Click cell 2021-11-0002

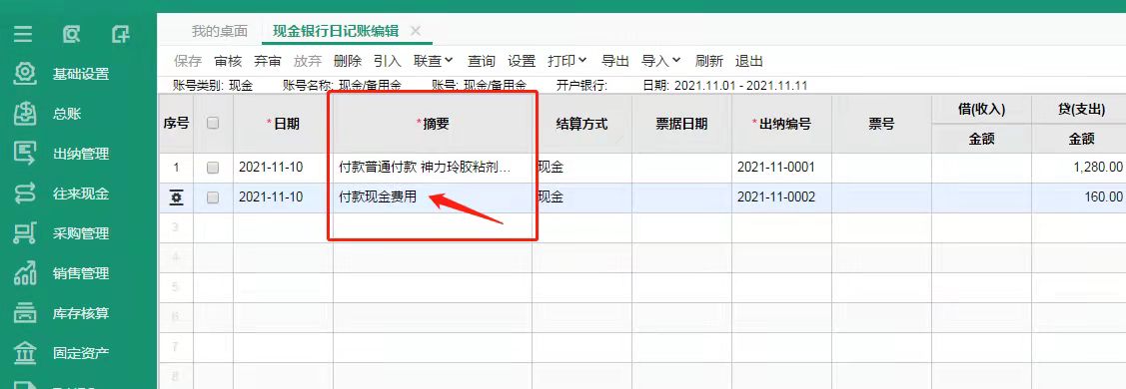pyautogui.click(x=781, y=197)
